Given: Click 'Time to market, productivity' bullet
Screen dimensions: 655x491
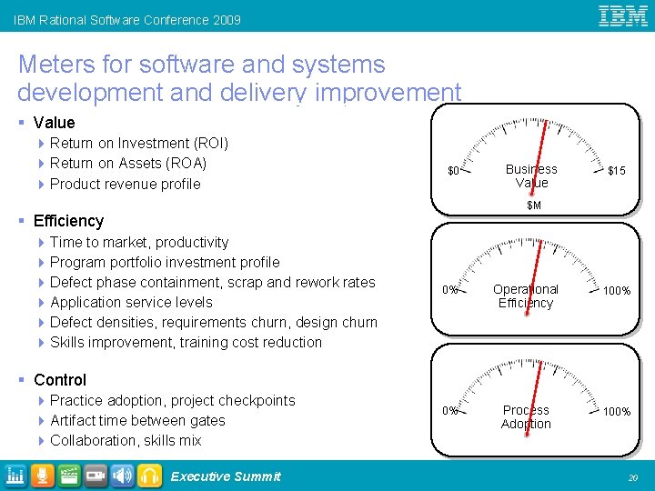Looking at the screenshot, I should [x=139, y=243].
